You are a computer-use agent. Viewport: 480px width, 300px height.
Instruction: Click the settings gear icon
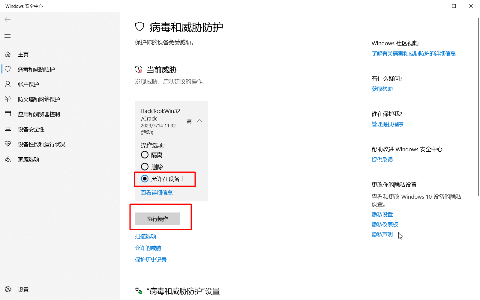pyautogui.click(x=8, y=289)
